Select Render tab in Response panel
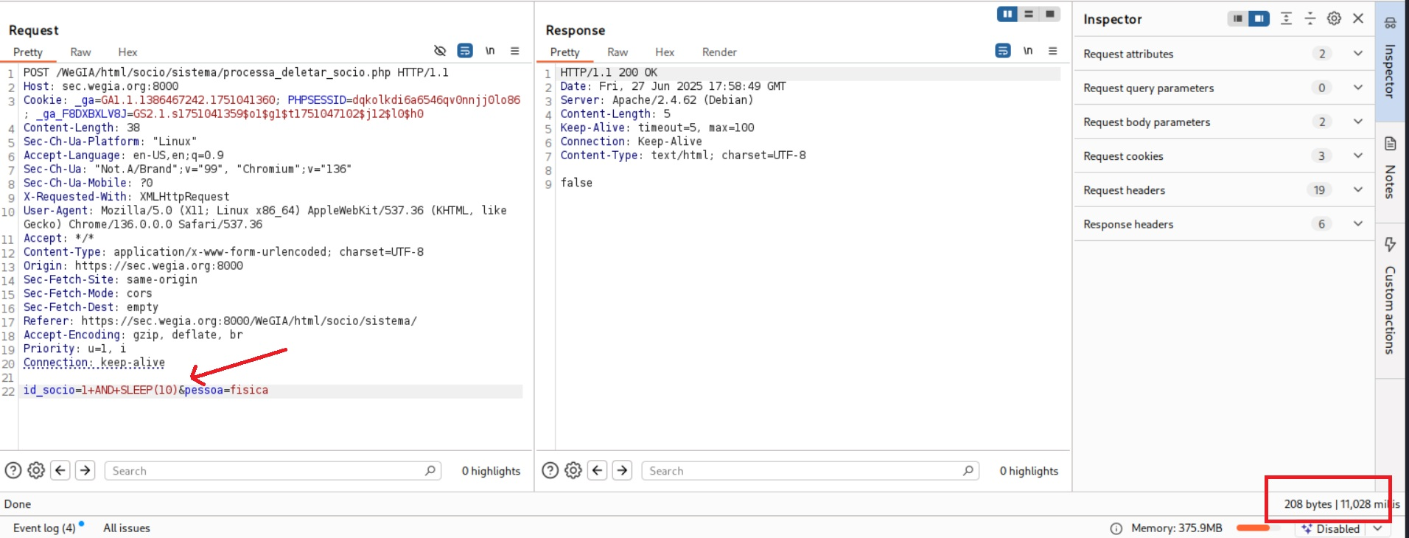This screenshot has height=538, width=1409. [719, 52]
